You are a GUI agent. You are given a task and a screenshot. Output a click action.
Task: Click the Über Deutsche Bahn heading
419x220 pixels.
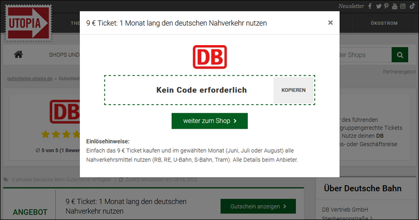pos(362,188)
